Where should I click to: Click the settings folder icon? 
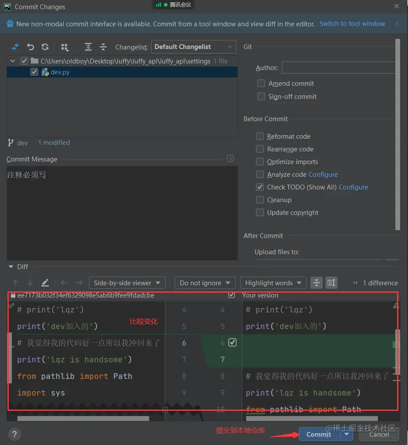[x=35, y=61]
